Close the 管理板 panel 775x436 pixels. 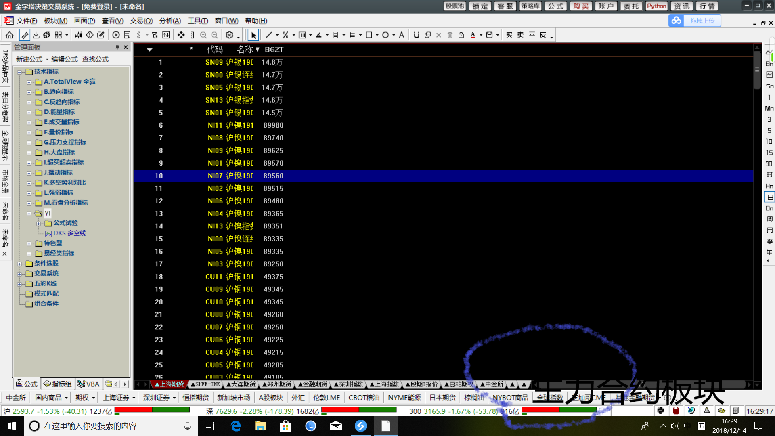[x=126, y=47]
